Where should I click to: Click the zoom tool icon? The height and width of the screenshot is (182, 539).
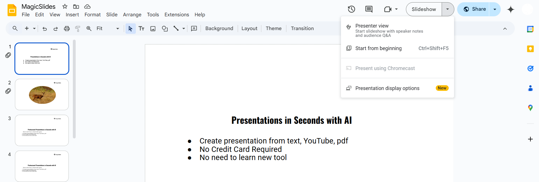89,28
